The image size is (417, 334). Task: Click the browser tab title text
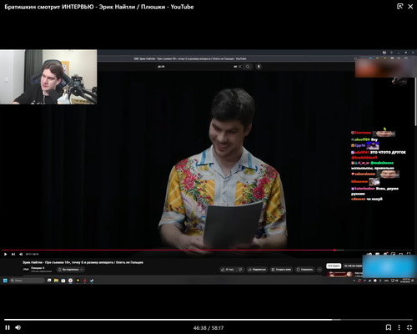[x=190, y=58]
